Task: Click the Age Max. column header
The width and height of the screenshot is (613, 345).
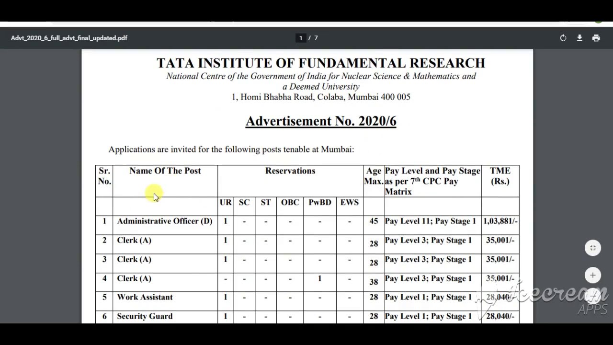Action: (374, 176)
